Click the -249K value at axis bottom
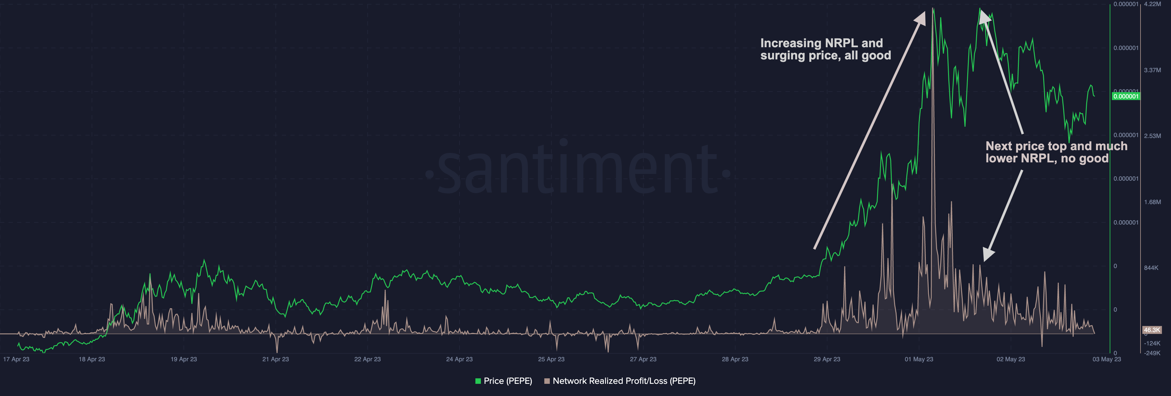The width and height of the screenshot is (1171, 396). click(x=1152, y=353)
